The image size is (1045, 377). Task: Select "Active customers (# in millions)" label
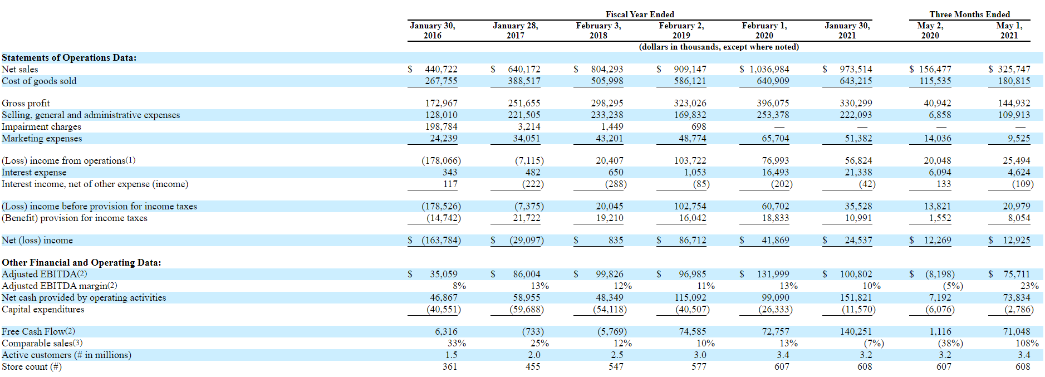[67, 355]
